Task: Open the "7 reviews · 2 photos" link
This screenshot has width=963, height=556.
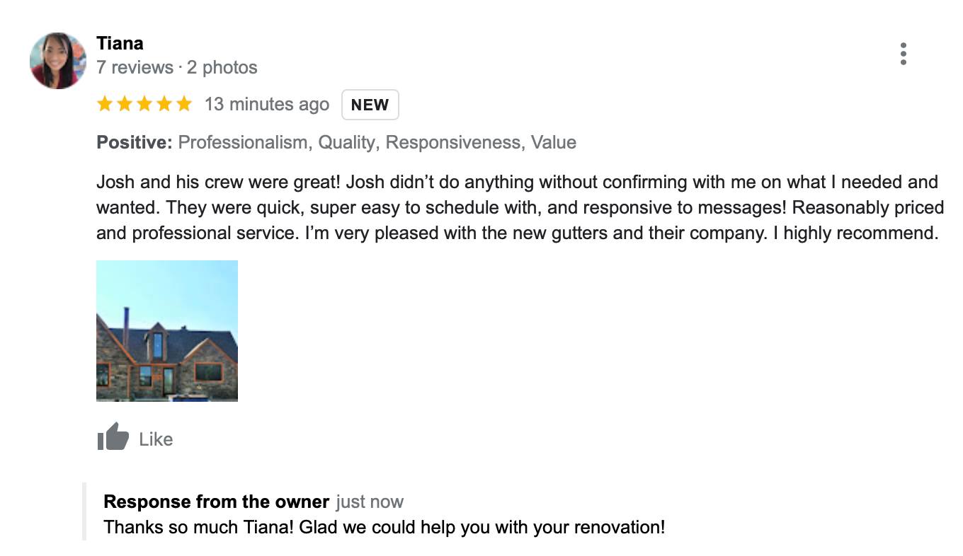Action: click(x=176, y=68)
